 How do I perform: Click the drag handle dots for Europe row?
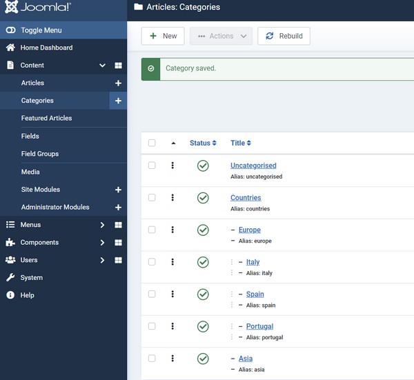172,230
